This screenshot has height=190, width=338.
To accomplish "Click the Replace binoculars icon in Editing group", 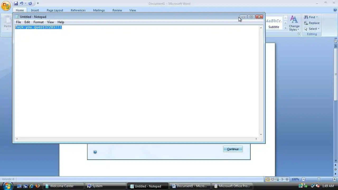I will click(306, 23).
